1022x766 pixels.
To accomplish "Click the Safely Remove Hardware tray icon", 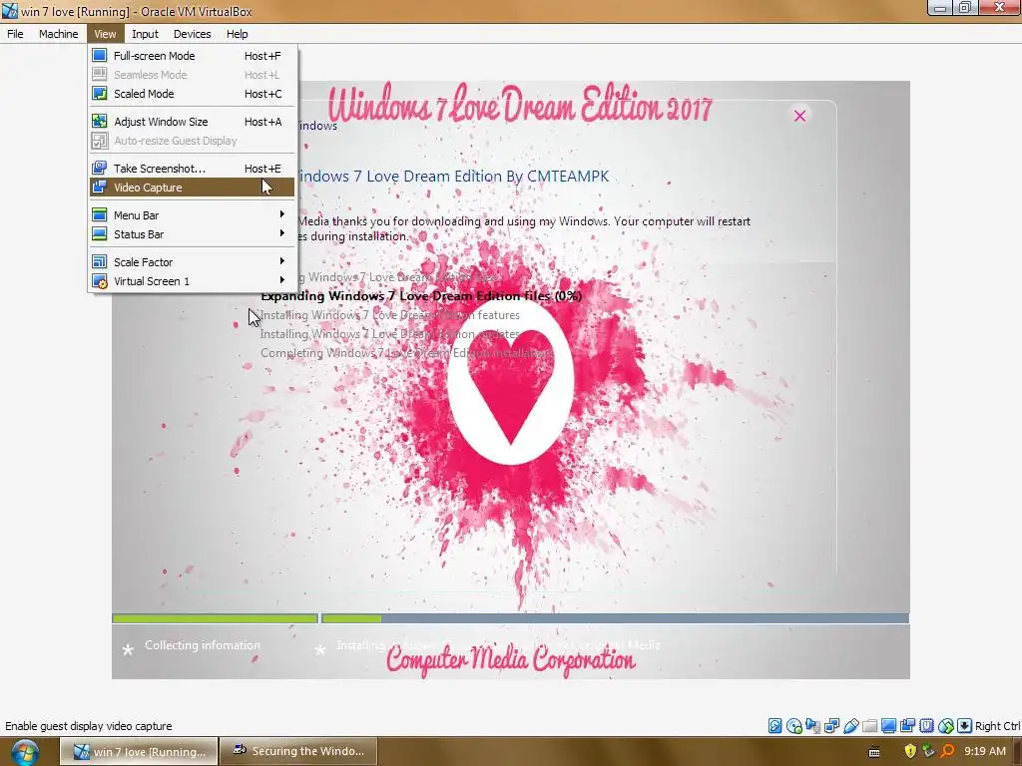I will tap(929, 751).
